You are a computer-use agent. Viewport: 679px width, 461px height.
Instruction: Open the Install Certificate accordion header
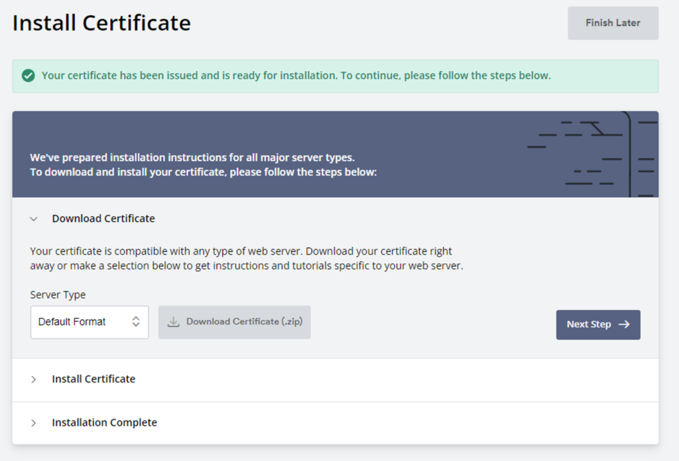click(93, 379)
